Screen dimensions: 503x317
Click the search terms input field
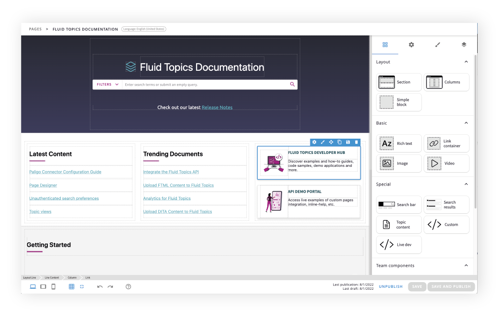pos(205,84)
